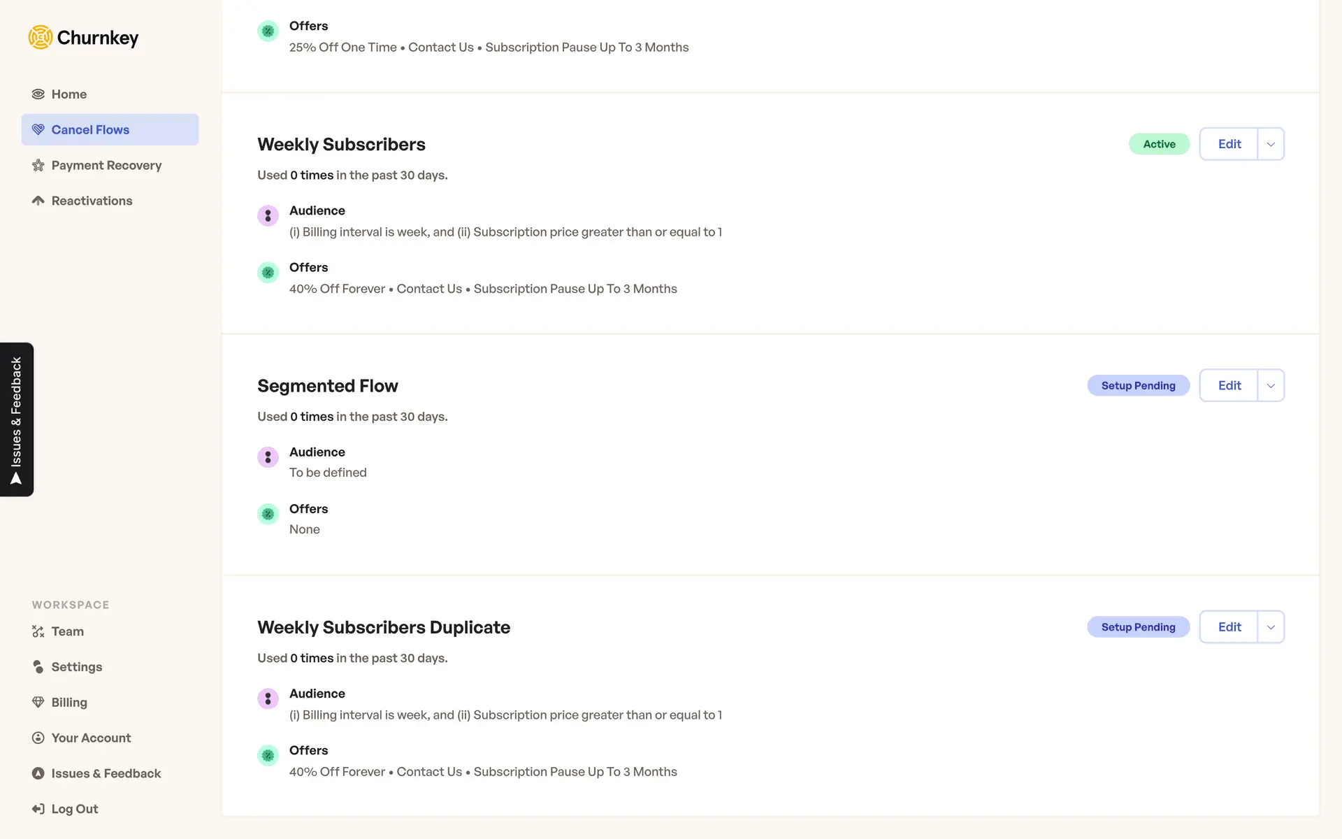This screenshot has width=1342, height=839.
Task: Open the vertical Issues & Feedback side tab
Action: pyautogui.click(x=17, y=419)
